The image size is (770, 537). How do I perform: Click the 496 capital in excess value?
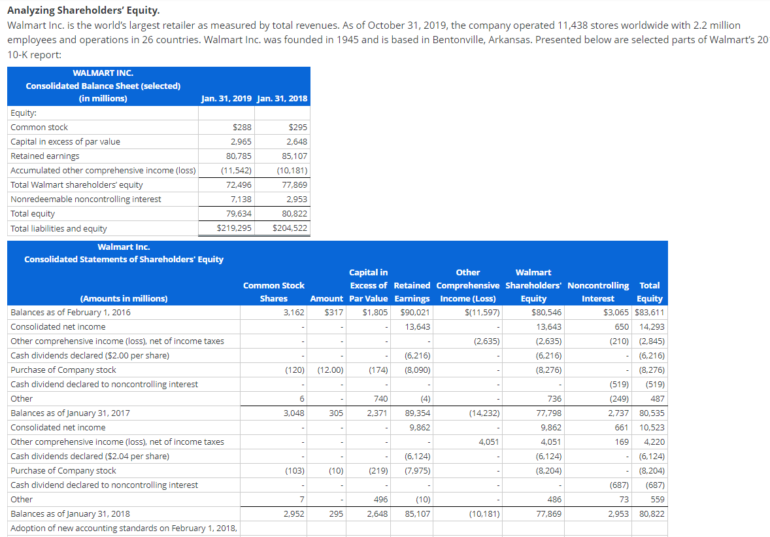click(380, 499)
